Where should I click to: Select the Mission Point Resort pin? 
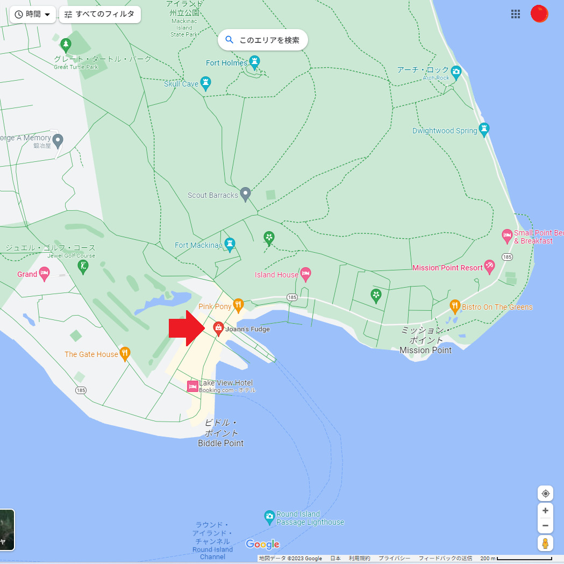coord(489,267)
